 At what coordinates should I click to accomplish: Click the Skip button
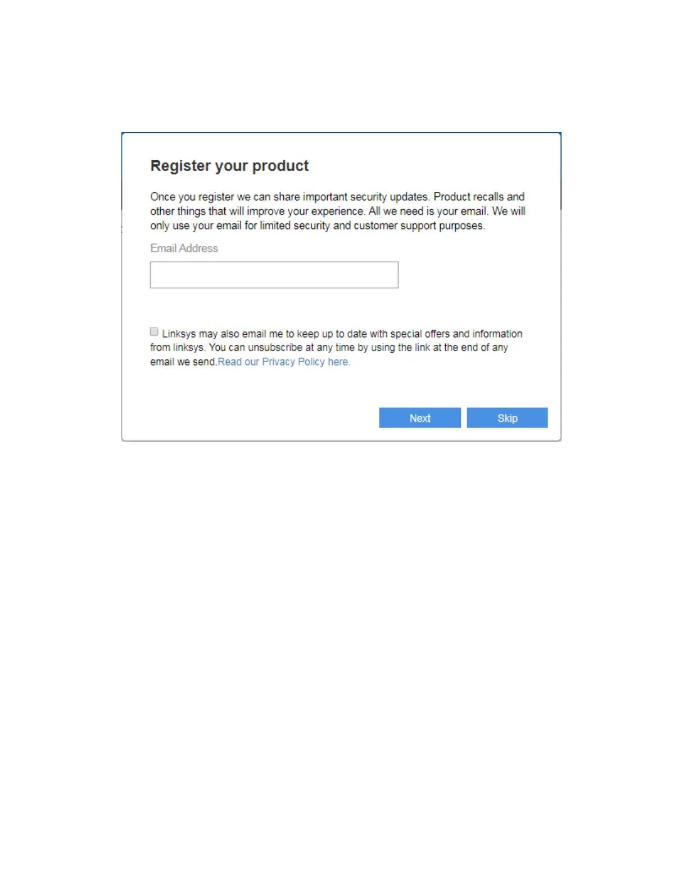pyautogui.click(x=507, y=417)
